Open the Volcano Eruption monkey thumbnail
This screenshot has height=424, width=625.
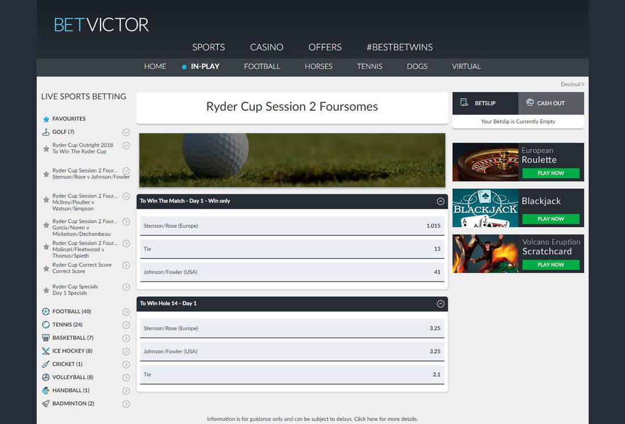click(485, 254)
